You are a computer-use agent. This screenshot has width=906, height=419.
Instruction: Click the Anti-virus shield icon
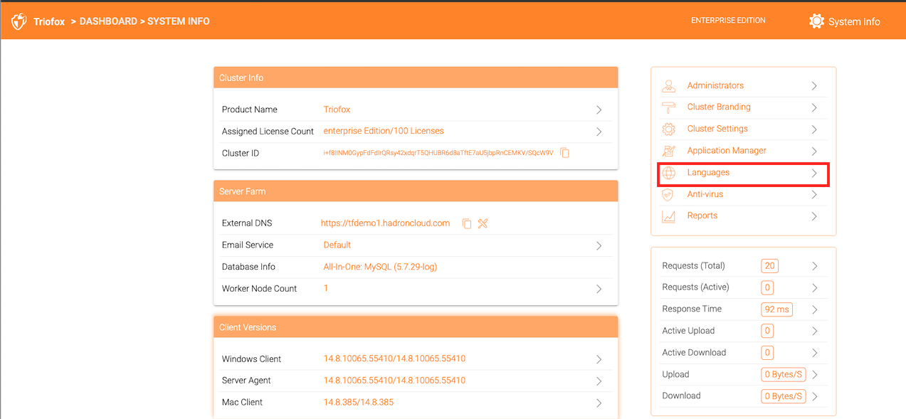coord(668,194)
